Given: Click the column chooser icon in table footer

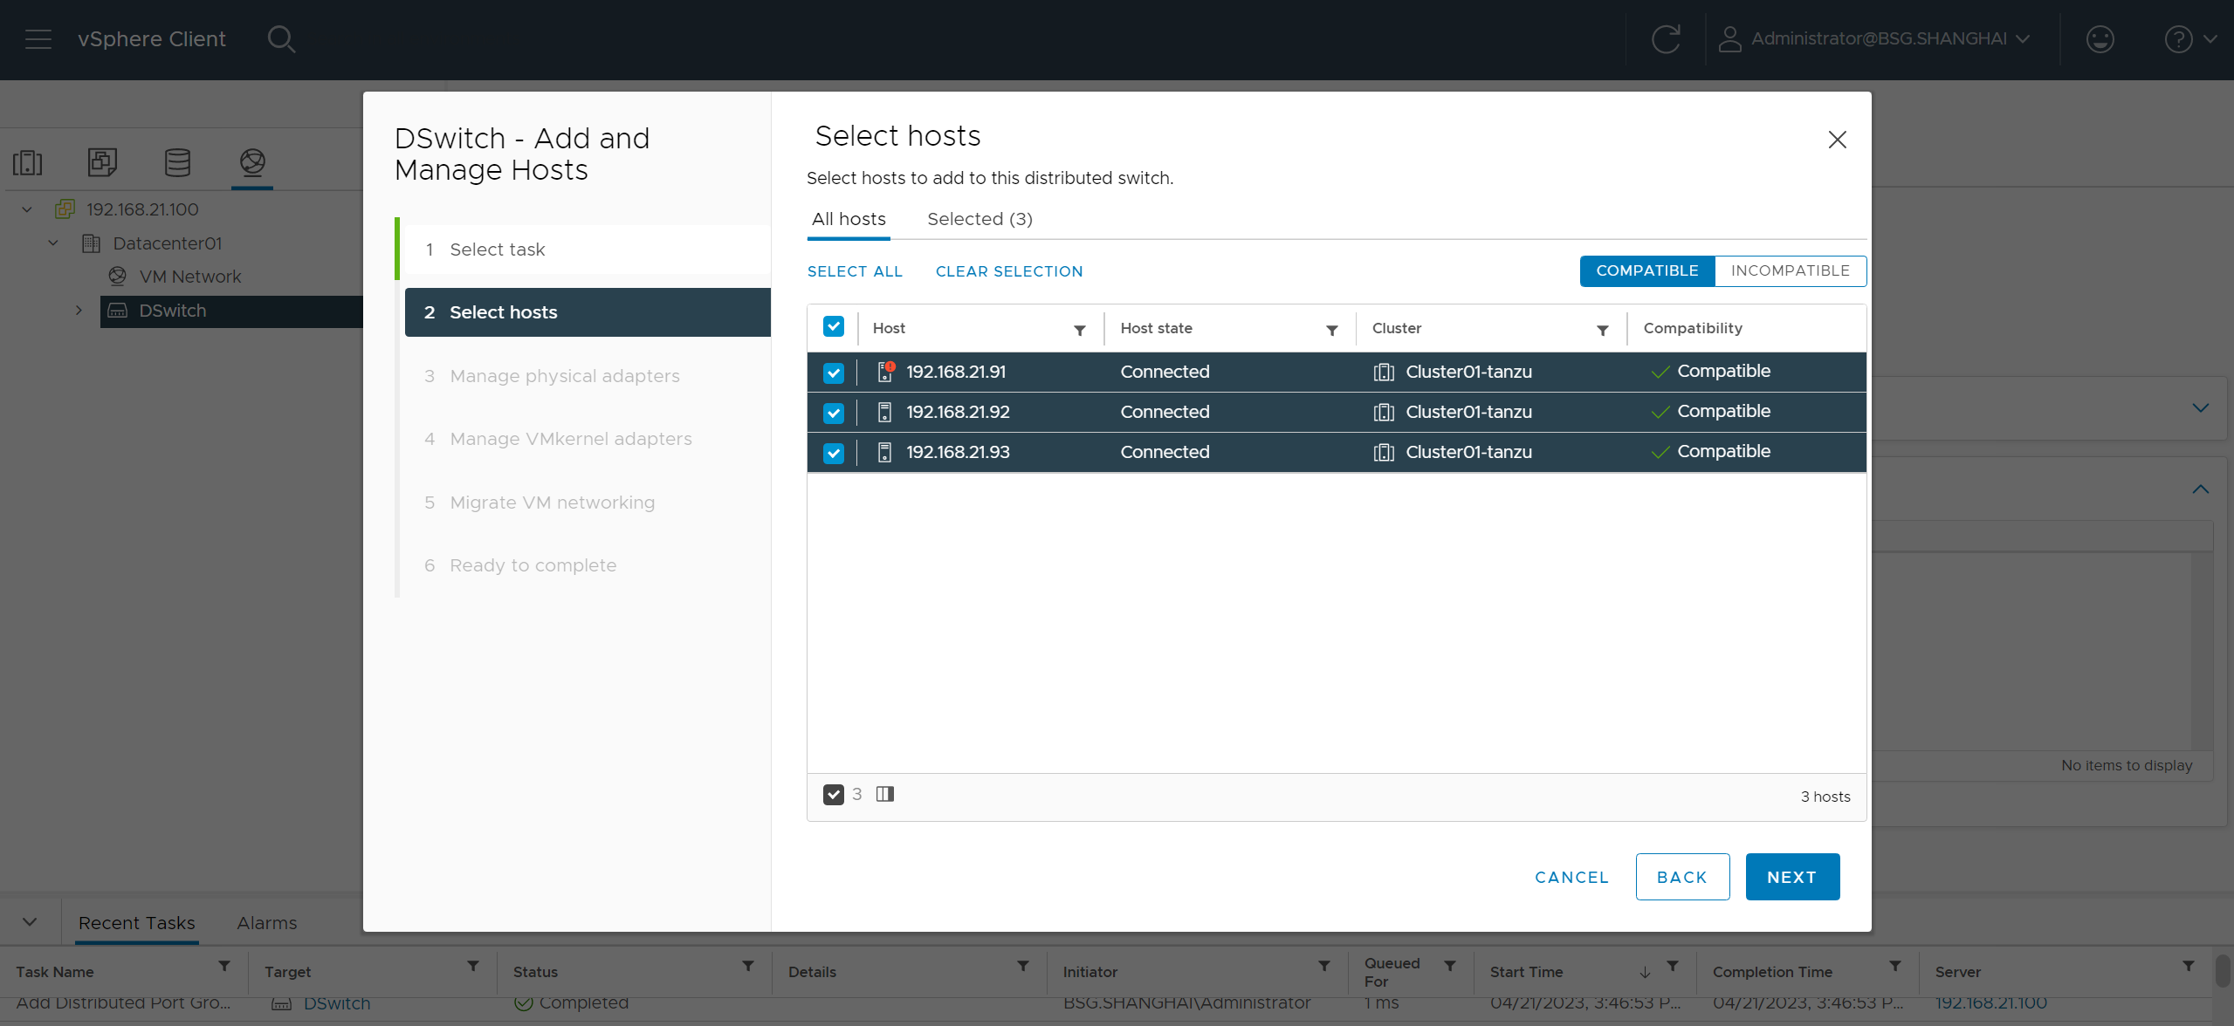Looking at the screenshot, I should point(885,794).
